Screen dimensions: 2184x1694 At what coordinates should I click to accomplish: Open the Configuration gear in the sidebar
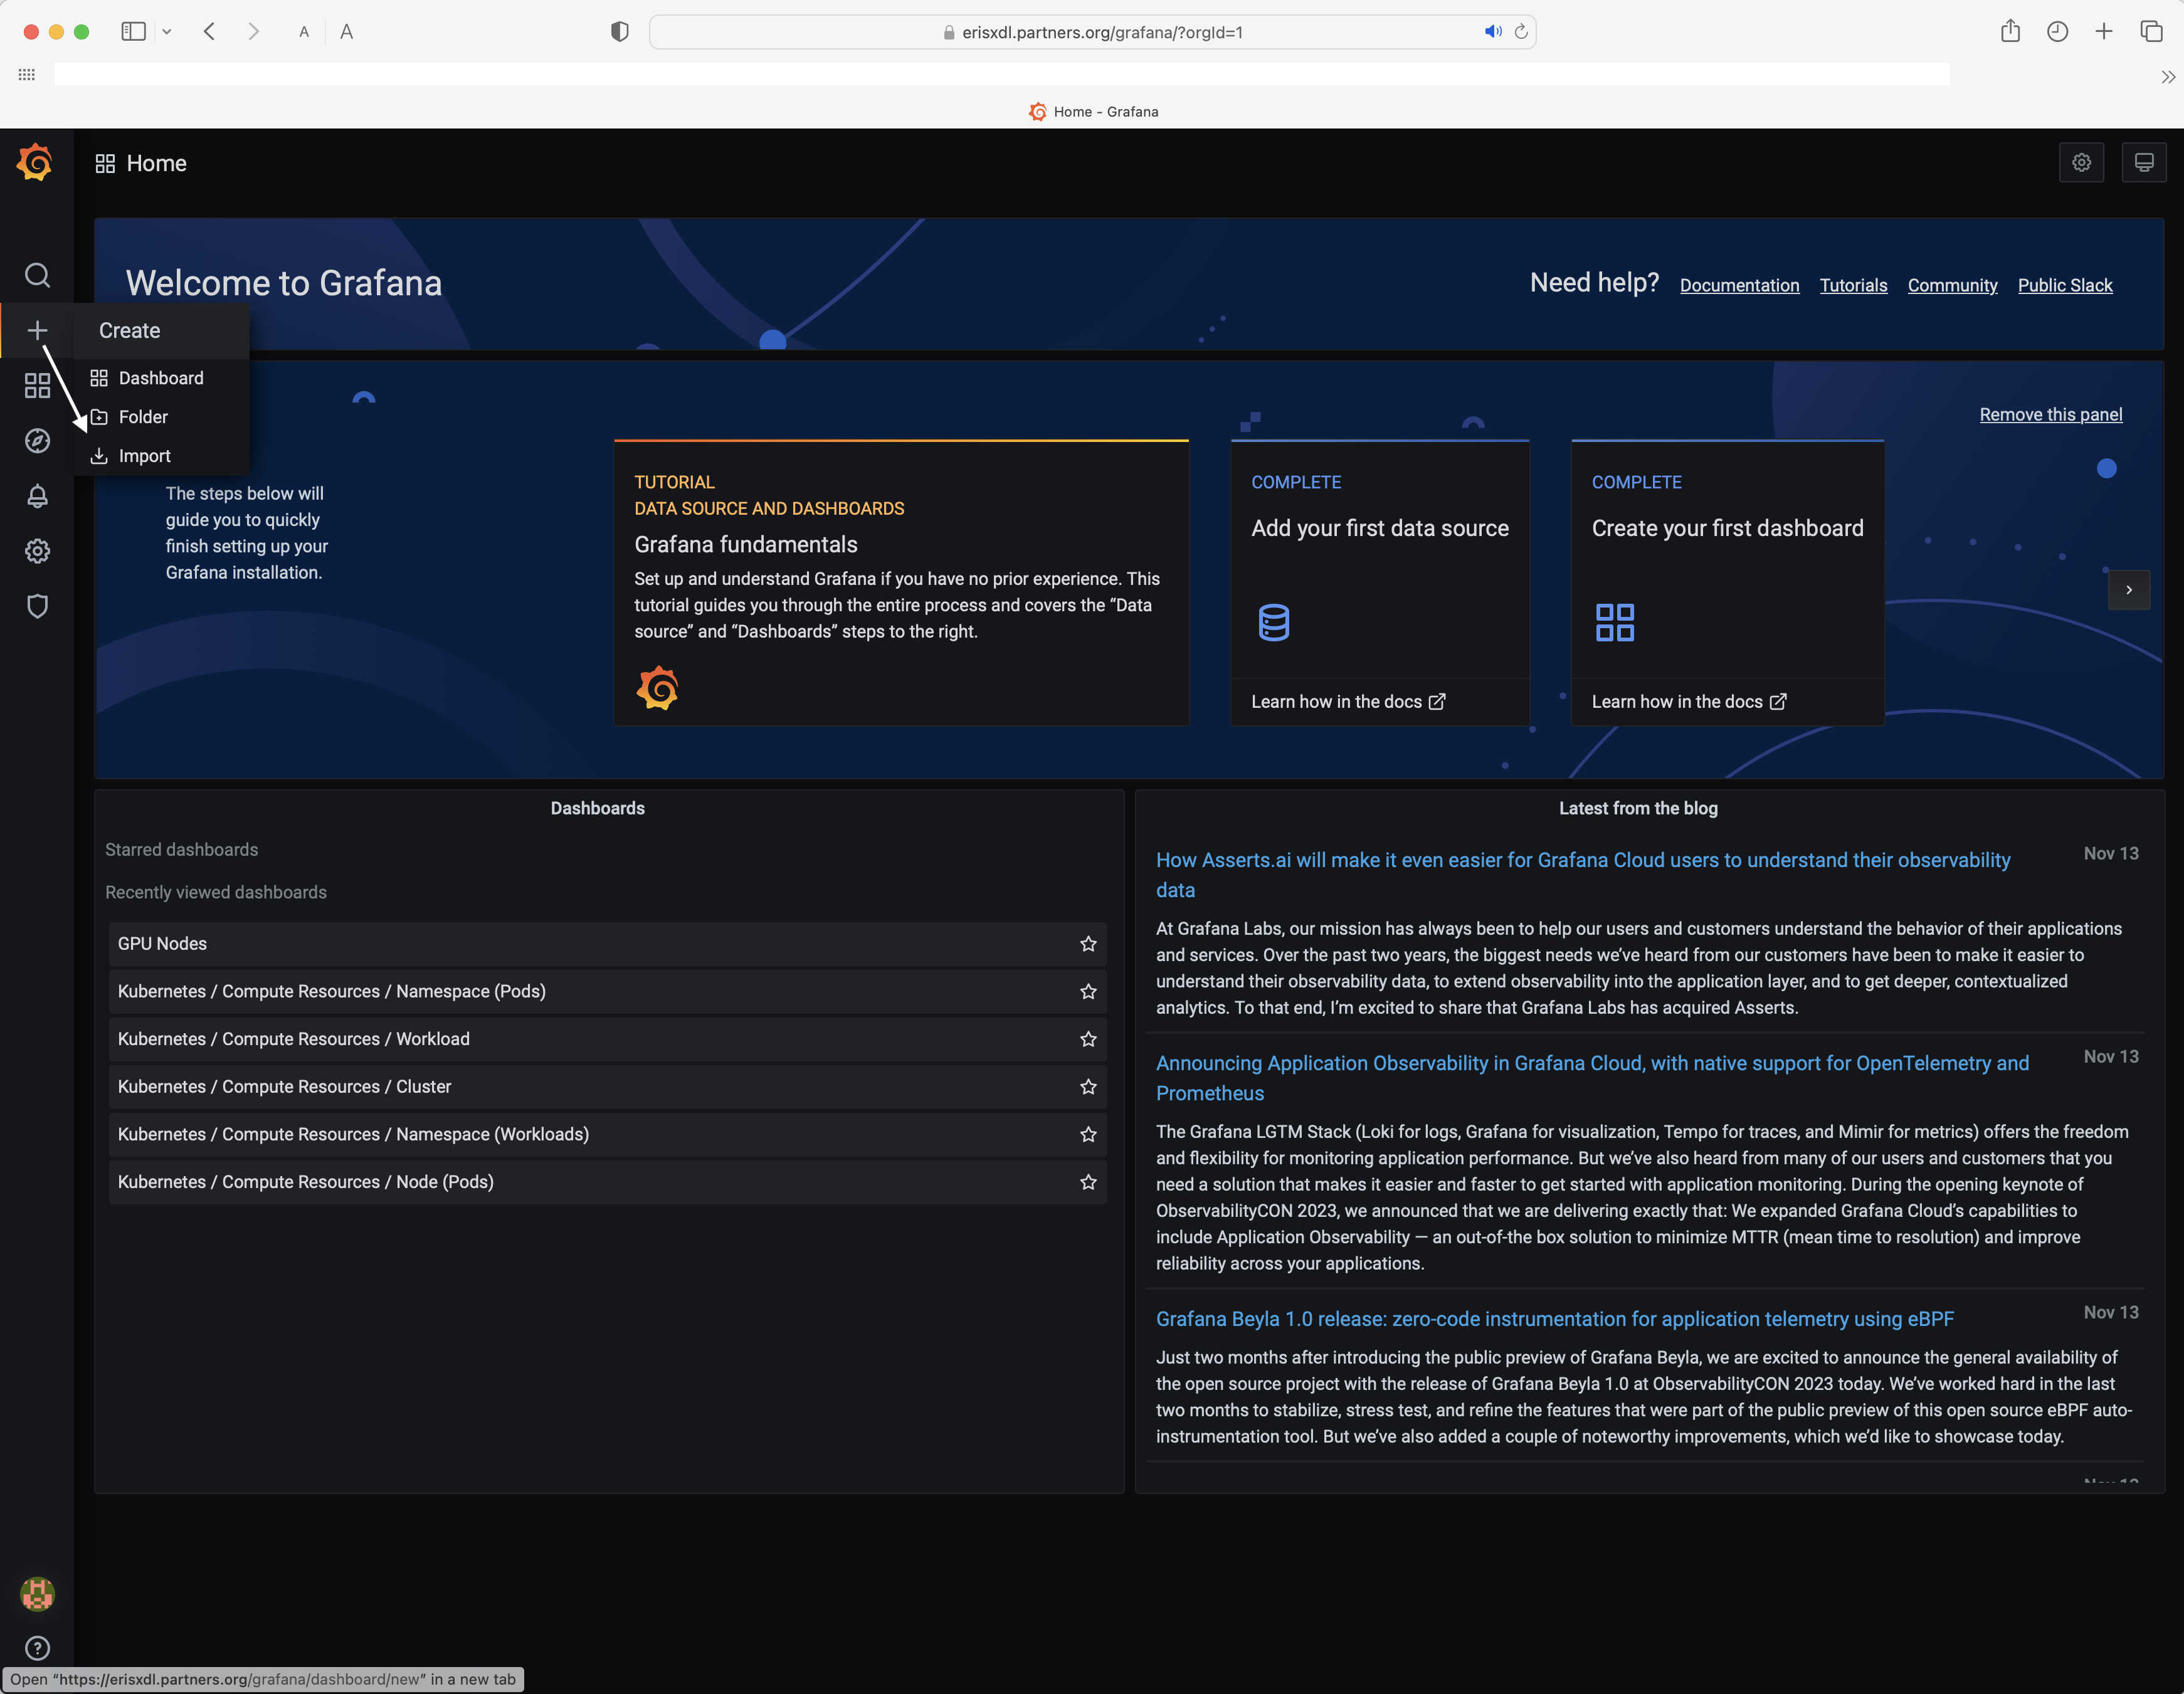click(37, 551)
